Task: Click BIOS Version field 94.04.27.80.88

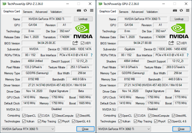Action: [142, 43]
